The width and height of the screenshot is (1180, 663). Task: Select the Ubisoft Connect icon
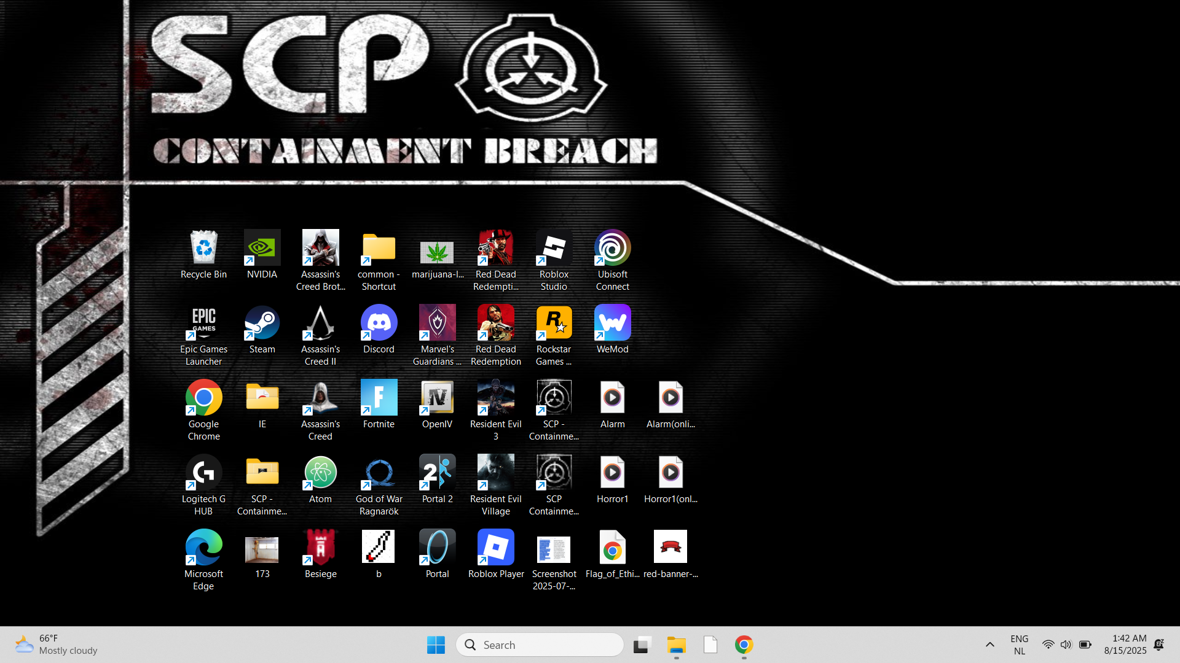point(612,260)
